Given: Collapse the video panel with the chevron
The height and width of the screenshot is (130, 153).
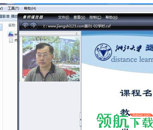Looking at the screenshot, I should (x=76, y=34).
